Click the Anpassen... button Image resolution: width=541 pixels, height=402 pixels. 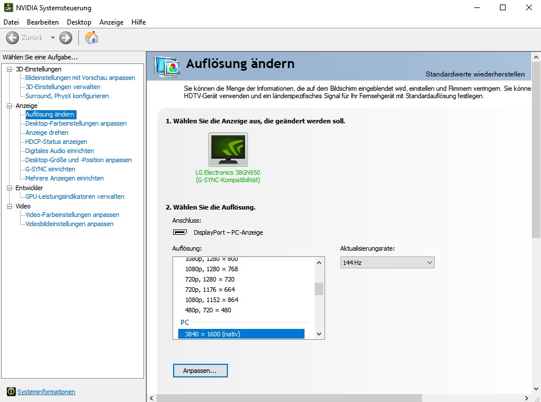200,371
